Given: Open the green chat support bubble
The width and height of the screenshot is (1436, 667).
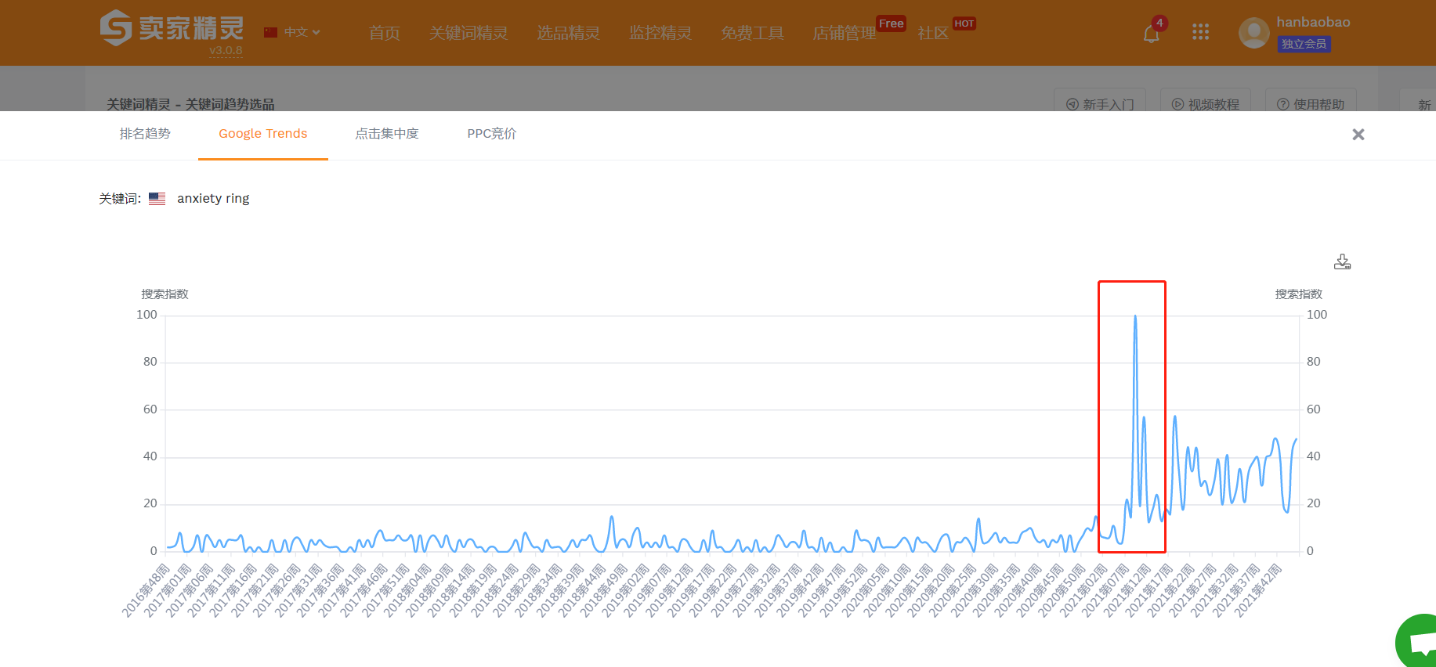Looking at the screenshot, I should click(1420, 644).
